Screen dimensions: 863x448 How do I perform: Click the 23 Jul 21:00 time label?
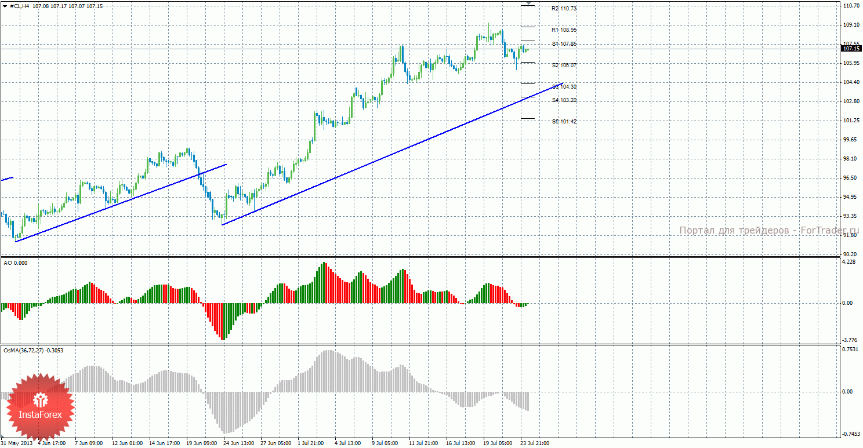click(535, 443)
